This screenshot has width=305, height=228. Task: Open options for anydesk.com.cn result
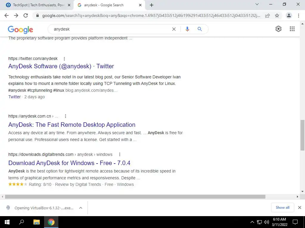(66, 116)
